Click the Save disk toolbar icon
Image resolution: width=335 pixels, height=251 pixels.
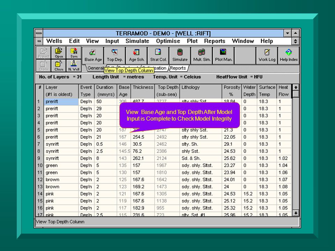point(74,53)
